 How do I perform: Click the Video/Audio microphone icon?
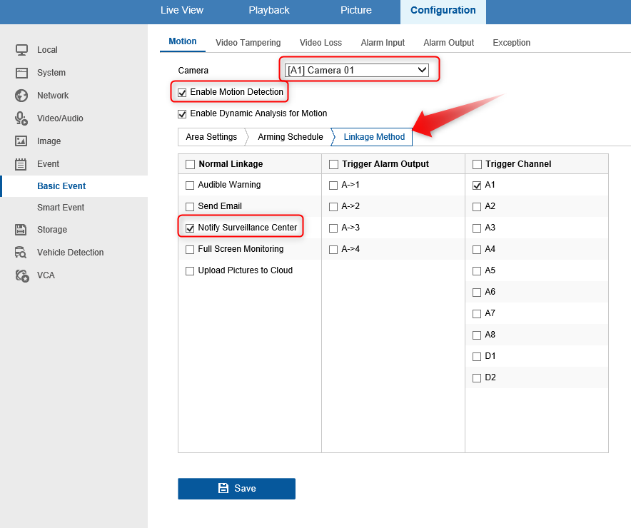click(21, 118)
